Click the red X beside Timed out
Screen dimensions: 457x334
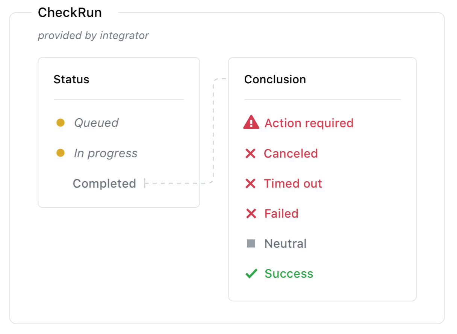[x=250, y=184]
